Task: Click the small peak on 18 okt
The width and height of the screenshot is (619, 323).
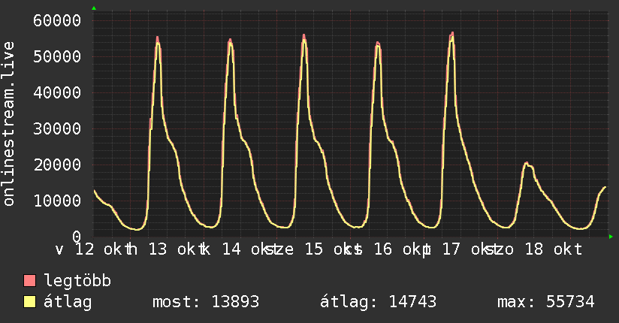Action: point(527,163)
